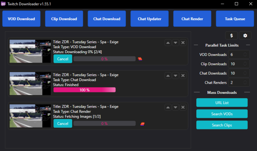The height and width of the screenshot is (151, 257).
Task: Click the Chat Download task thumbnail
Action: click(30, 83)
